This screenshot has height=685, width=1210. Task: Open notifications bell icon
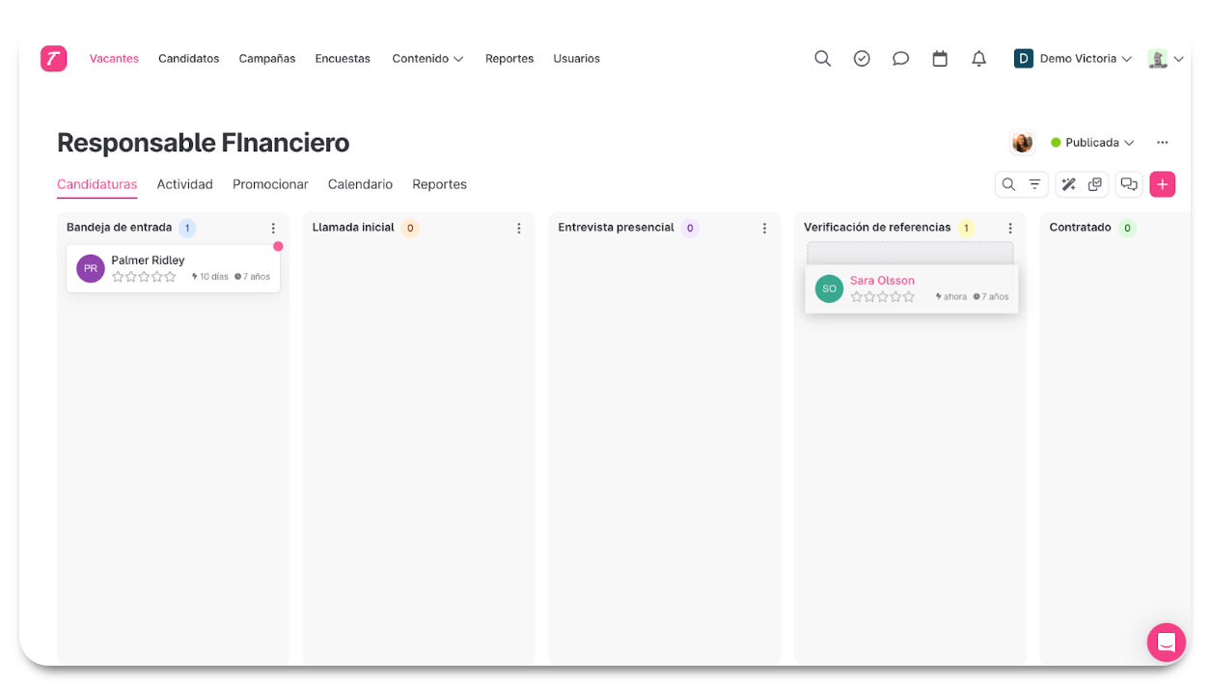(x=978, y=59)
